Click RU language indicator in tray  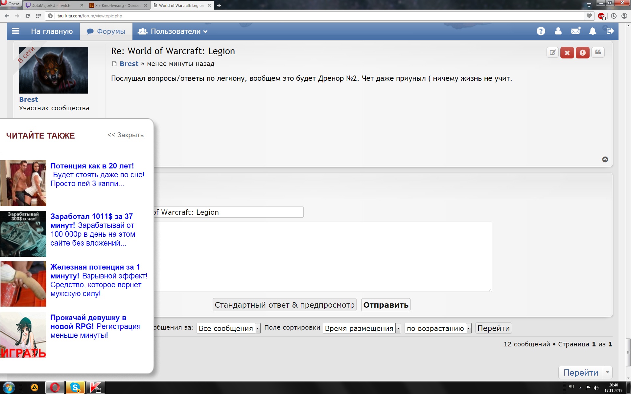[571, 387]
